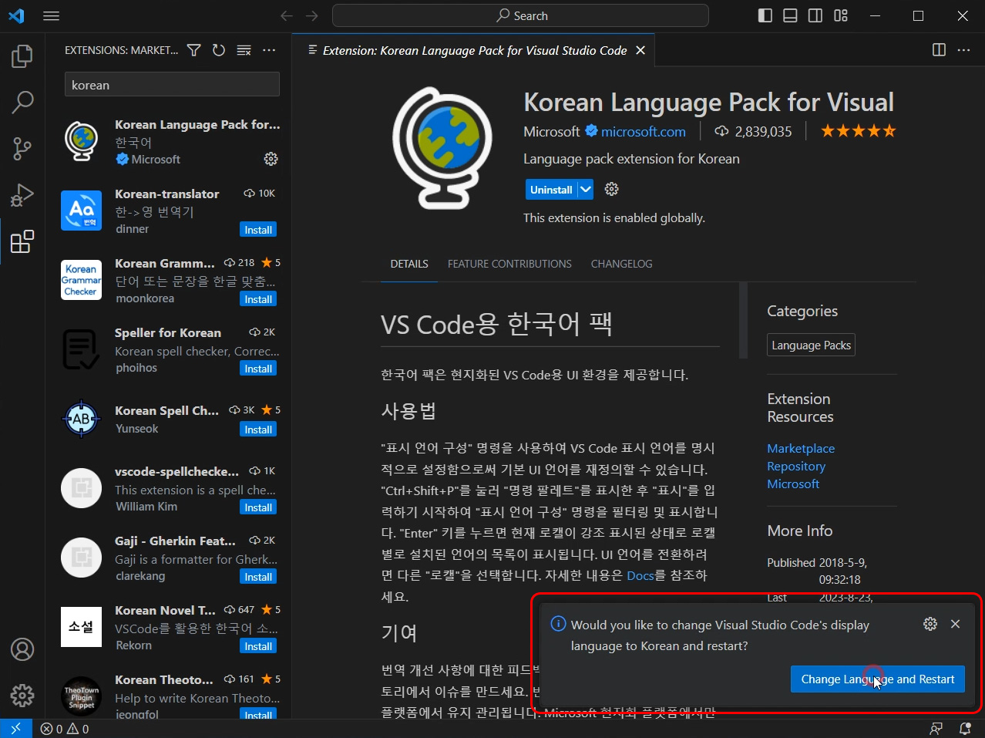Screen dimensions: 985x738
Task: Open the hamburger application menu
Action: (x=52, y=15)
